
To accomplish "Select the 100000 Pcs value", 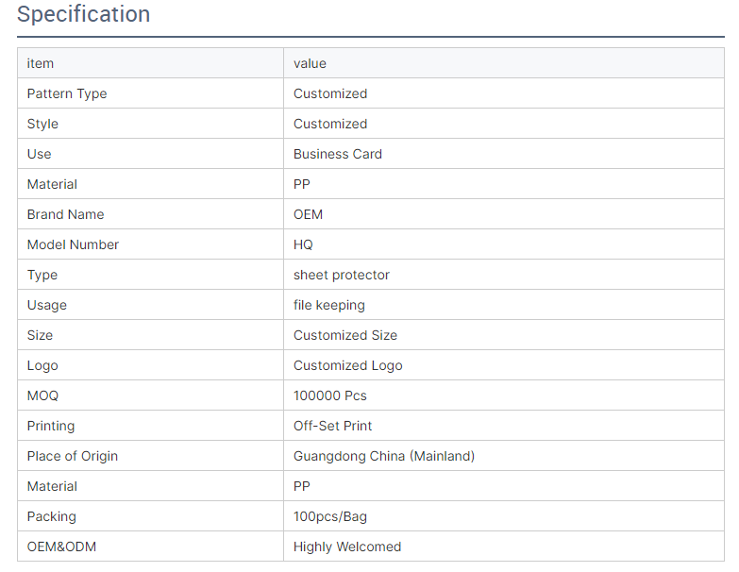I will 330,395.
